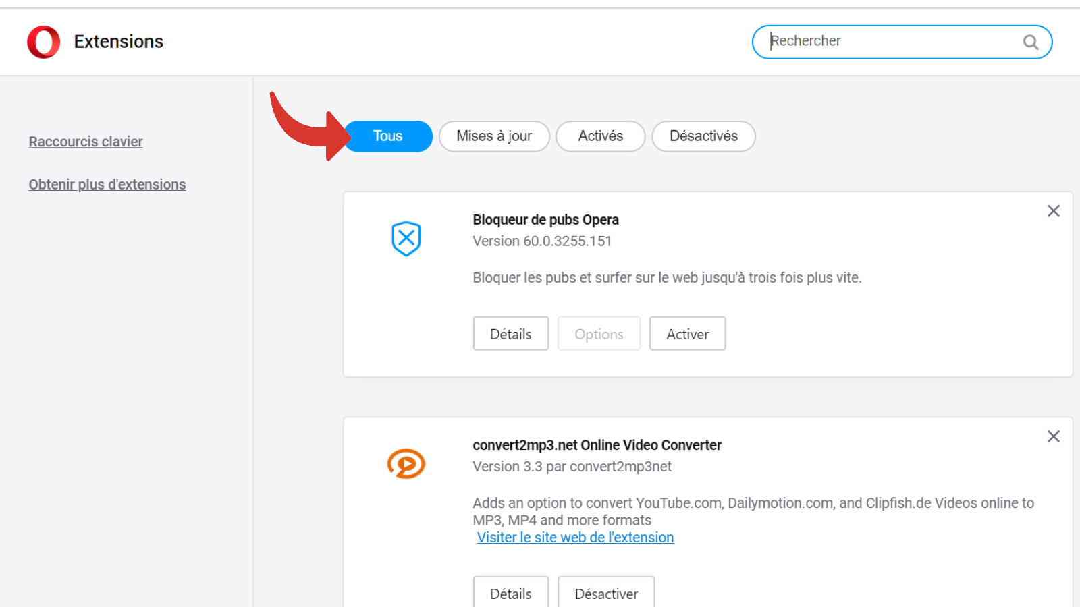Select the Tous filter tab

pos(388,136)
